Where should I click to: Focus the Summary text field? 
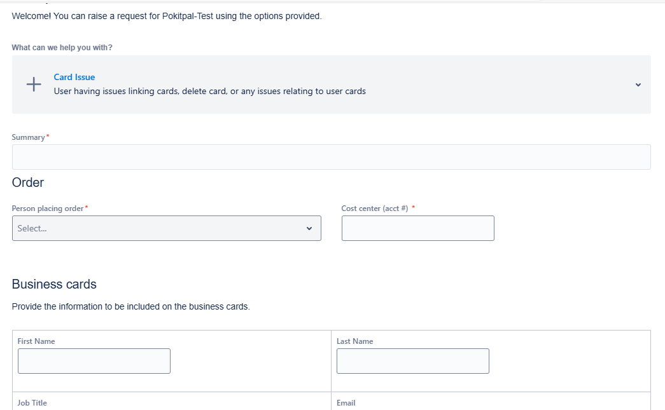point(332,157)
